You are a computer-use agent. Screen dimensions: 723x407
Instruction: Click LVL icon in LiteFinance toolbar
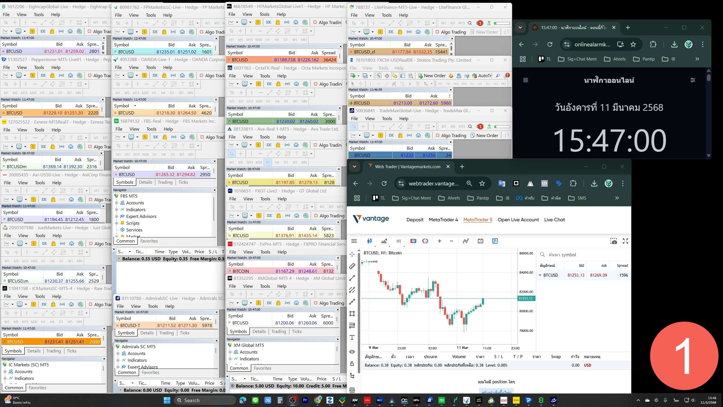pyautogui.click(x=489, y=23)
